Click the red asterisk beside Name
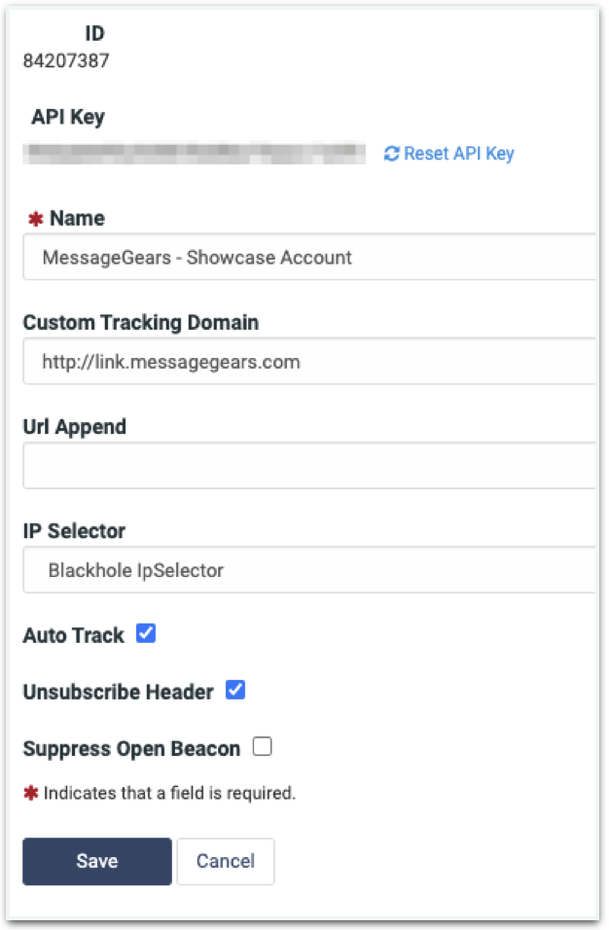The height and width of the screenshot is (930, 609). [x=36, y=219]
